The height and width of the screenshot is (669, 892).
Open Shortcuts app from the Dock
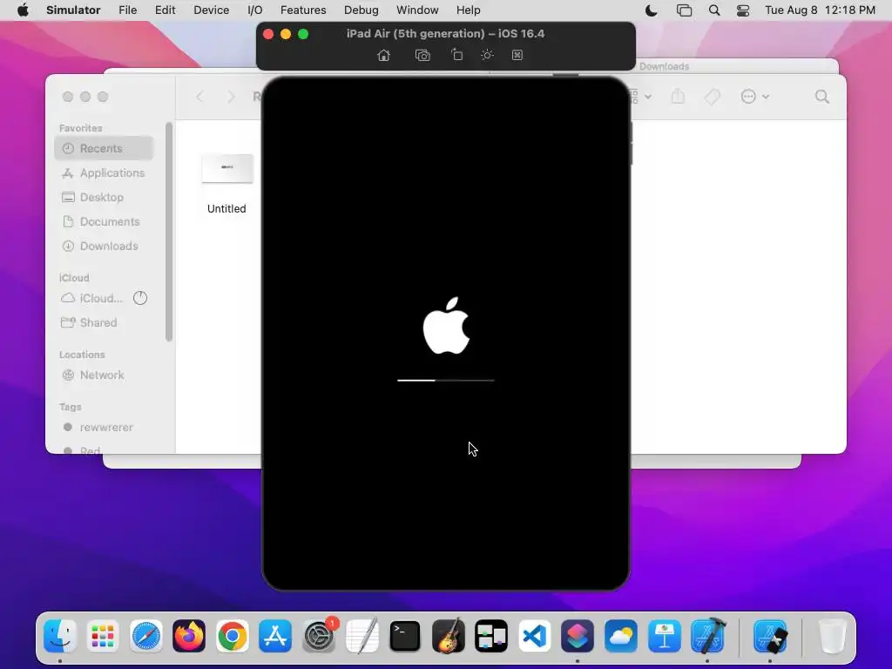tap(578, 635)
